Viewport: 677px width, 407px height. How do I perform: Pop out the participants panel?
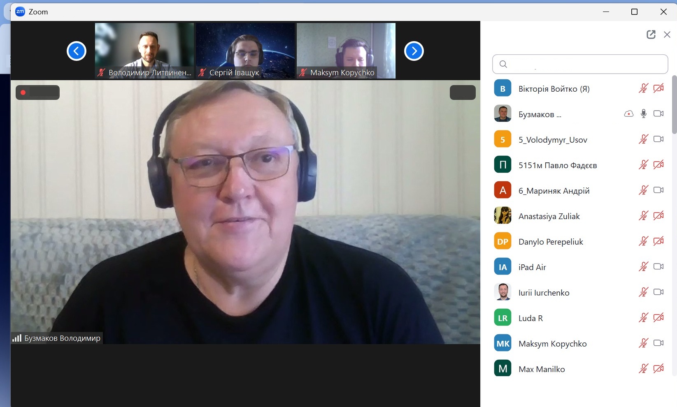click(651, 35)
